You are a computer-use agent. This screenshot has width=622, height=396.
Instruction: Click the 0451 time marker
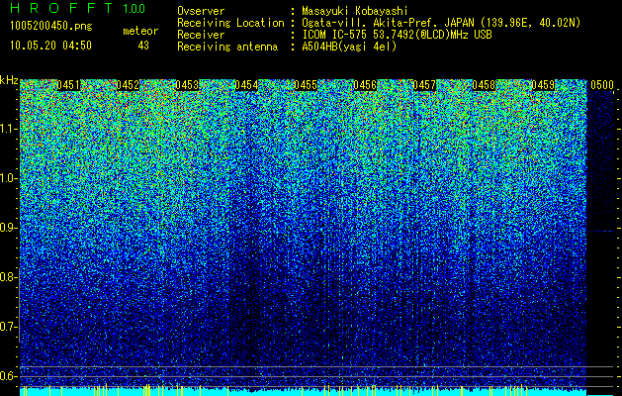pyautogui.click(x=68, y=85)
